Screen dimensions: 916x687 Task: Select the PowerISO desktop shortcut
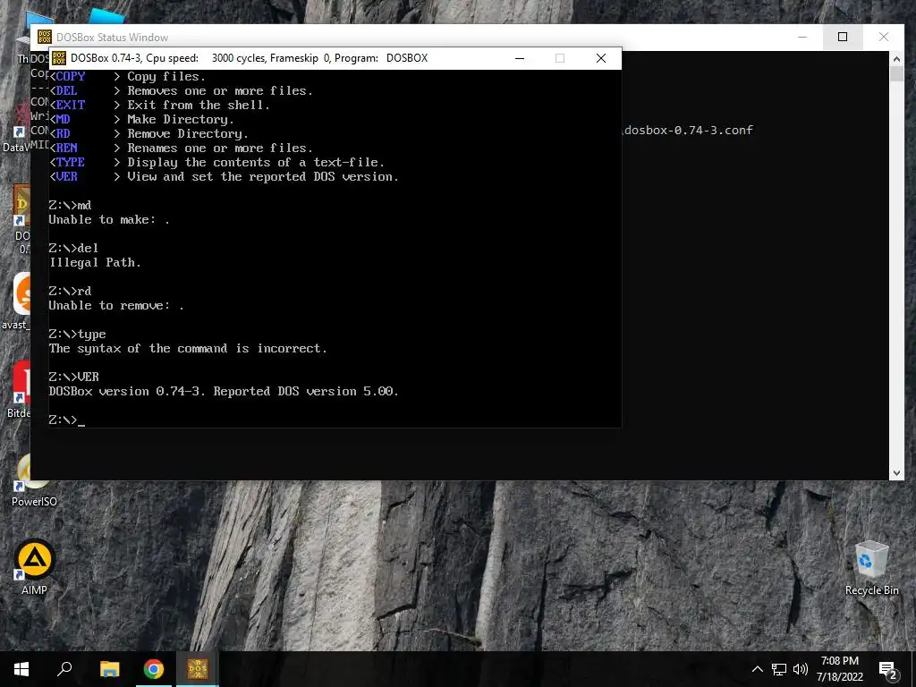[34, 480]
